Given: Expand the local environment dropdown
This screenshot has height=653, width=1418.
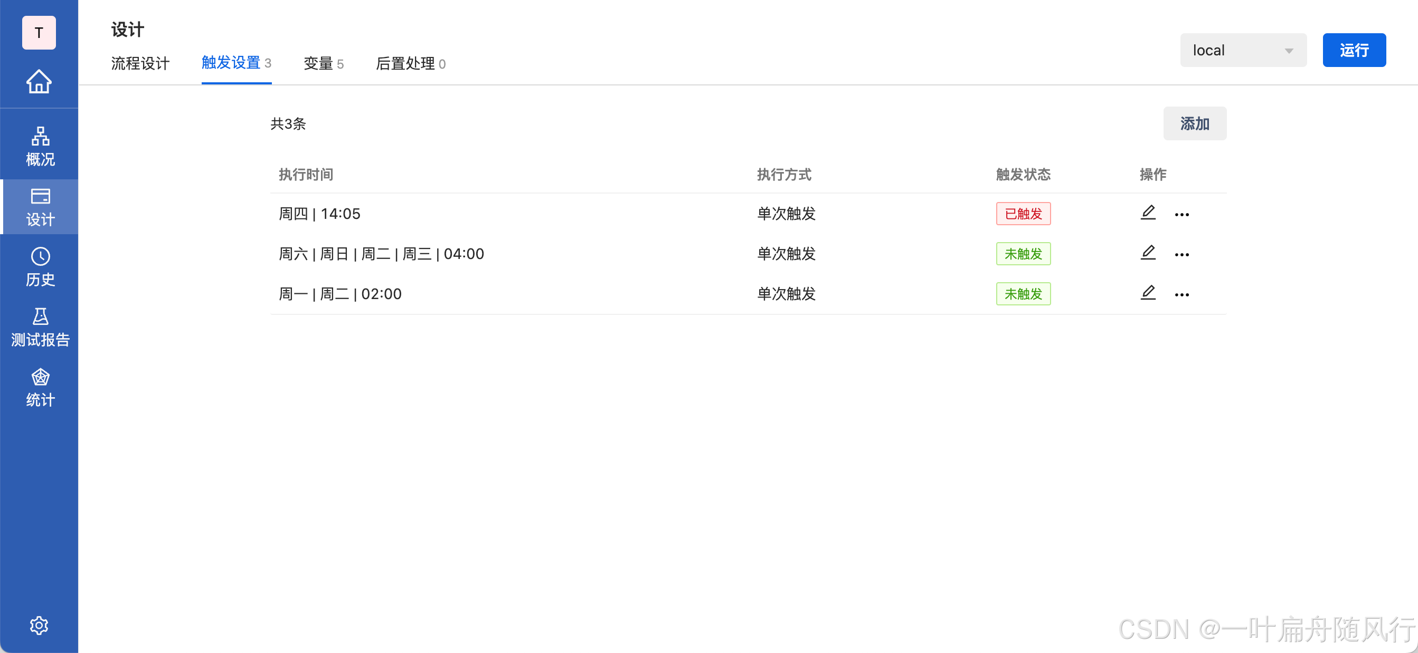Looking at the screenshot, I should click(x=1243, y=50).
